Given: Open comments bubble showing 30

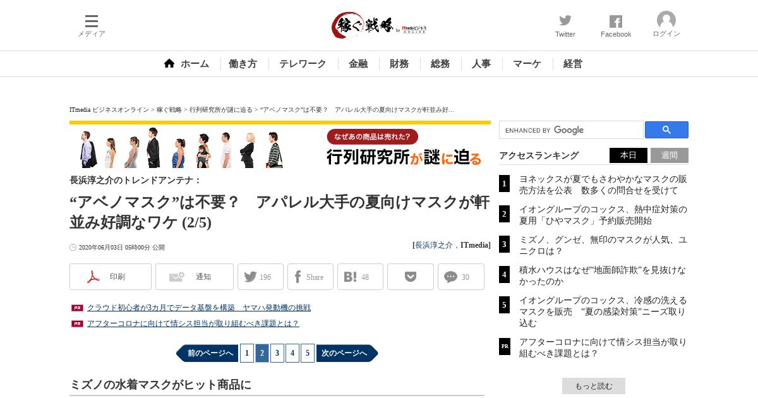Looking at the screenshot, I should 461,277.
